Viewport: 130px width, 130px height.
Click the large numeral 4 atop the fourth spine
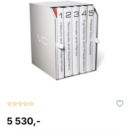coord(84,14)
